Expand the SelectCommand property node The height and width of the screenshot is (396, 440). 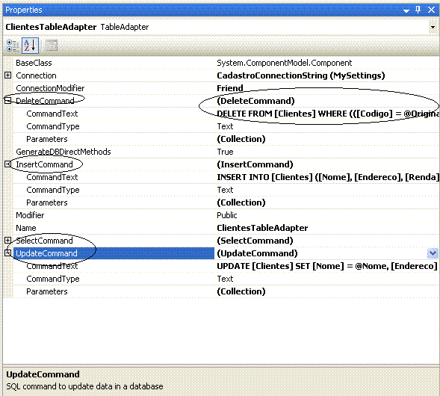pos(8,241)
